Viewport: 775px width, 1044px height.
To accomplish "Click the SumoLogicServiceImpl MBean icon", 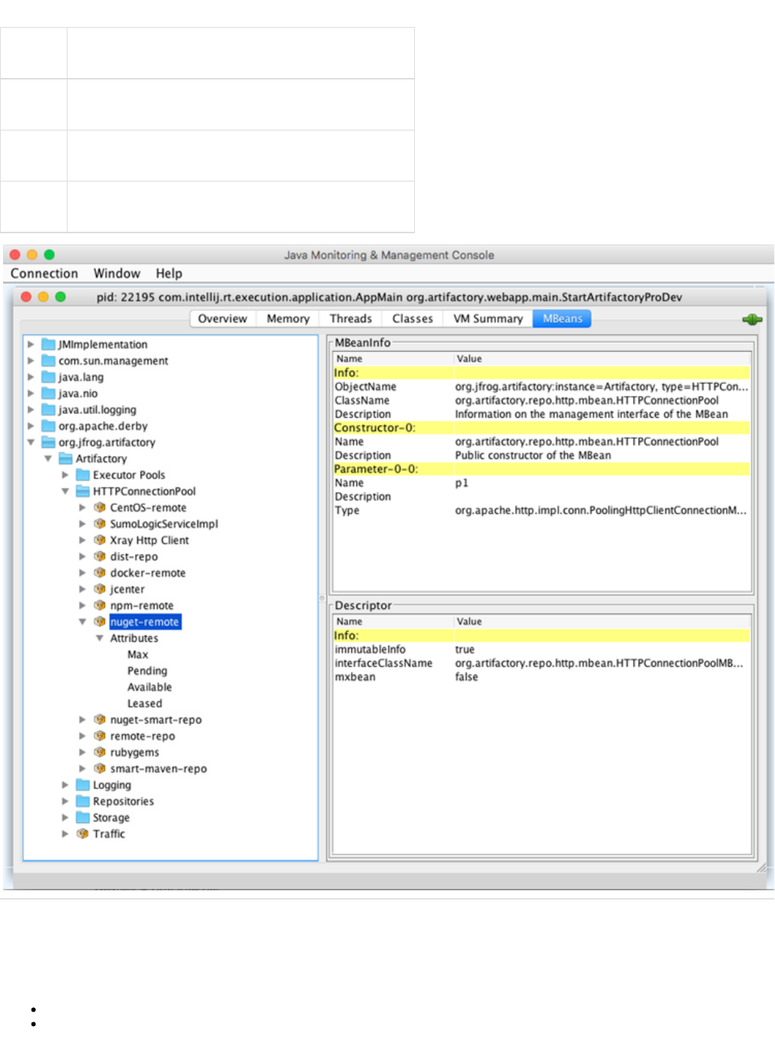I will click(x=100, y=524).
